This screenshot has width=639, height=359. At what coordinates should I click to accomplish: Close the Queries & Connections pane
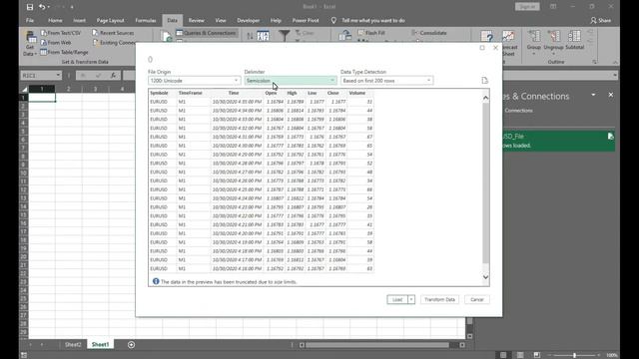pos(610,95)
